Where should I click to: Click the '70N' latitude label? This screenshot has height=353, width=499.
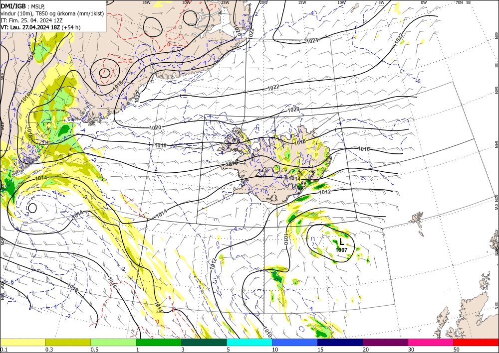(x=459, y=2)
